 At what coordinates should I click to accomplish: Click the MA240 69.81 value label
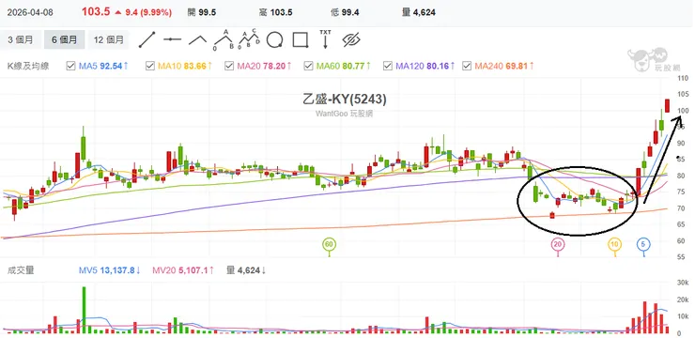tap(504, 66)
